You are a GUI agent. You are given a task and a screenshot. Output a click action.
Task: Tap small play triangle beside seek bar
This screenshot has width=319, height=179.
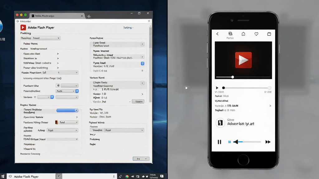pyautogui.click(x=217, y=88)
